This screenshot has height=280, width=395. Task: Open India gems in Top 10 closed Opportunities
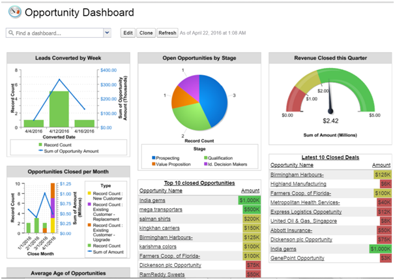[x=152, y=200]
